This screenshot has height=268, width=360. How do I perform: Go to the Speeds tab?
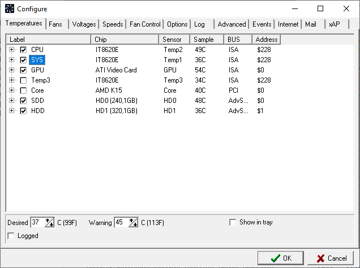(x=113, y=24)
